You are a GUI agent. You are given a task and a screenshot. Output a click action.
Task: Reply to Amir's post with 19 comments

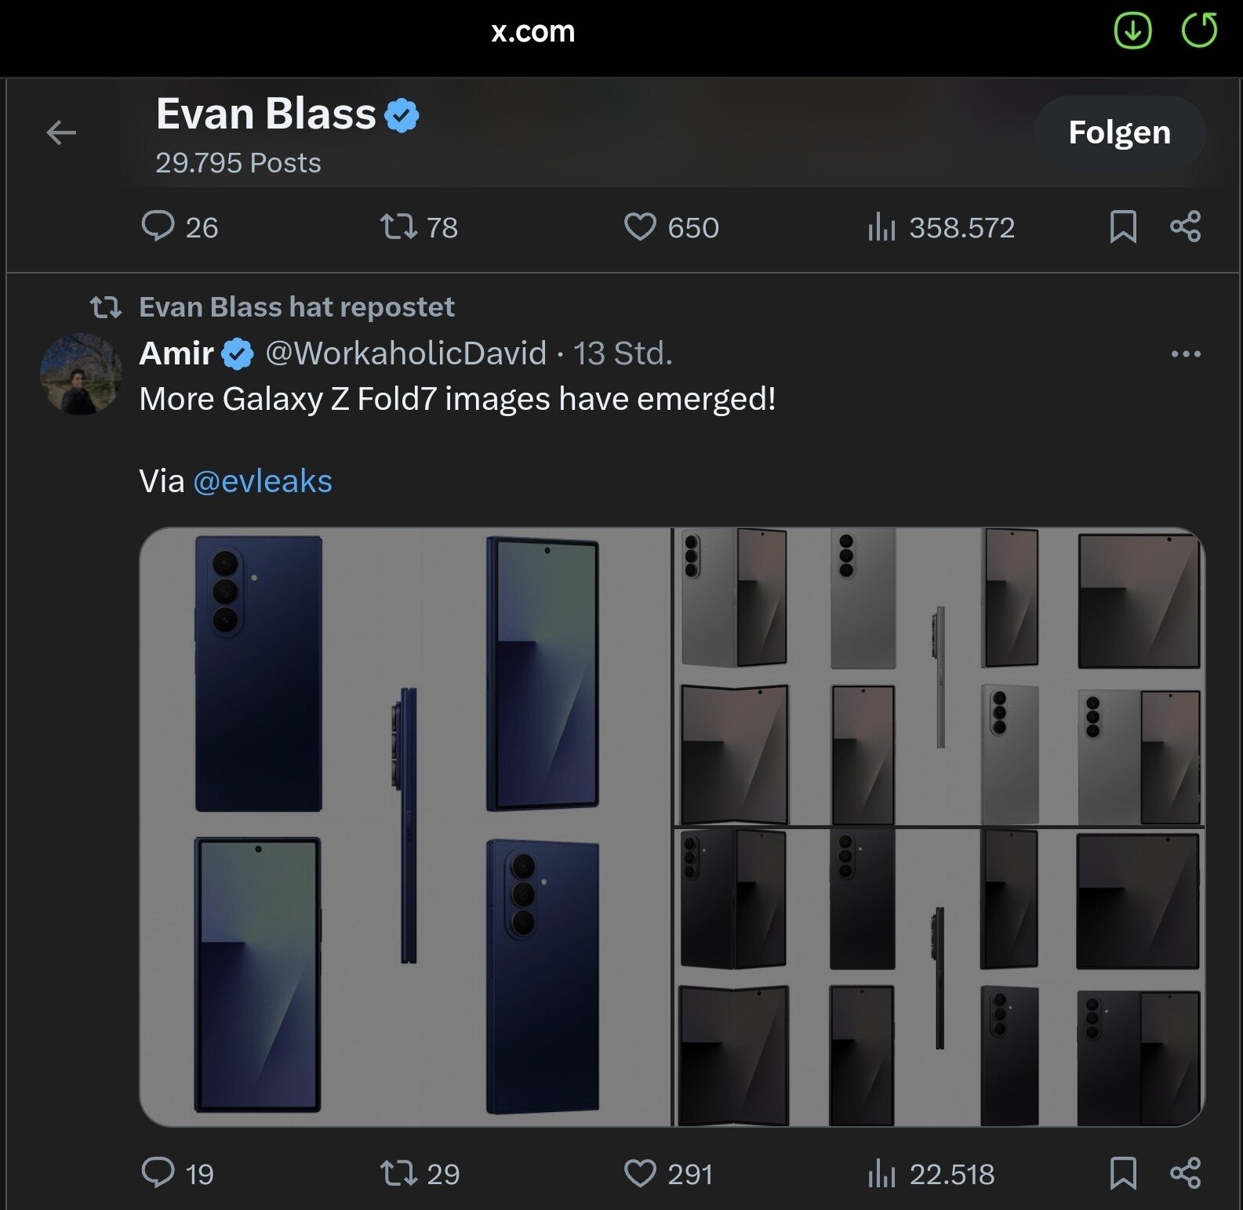pyautogui.click(x=158, y=1173)
